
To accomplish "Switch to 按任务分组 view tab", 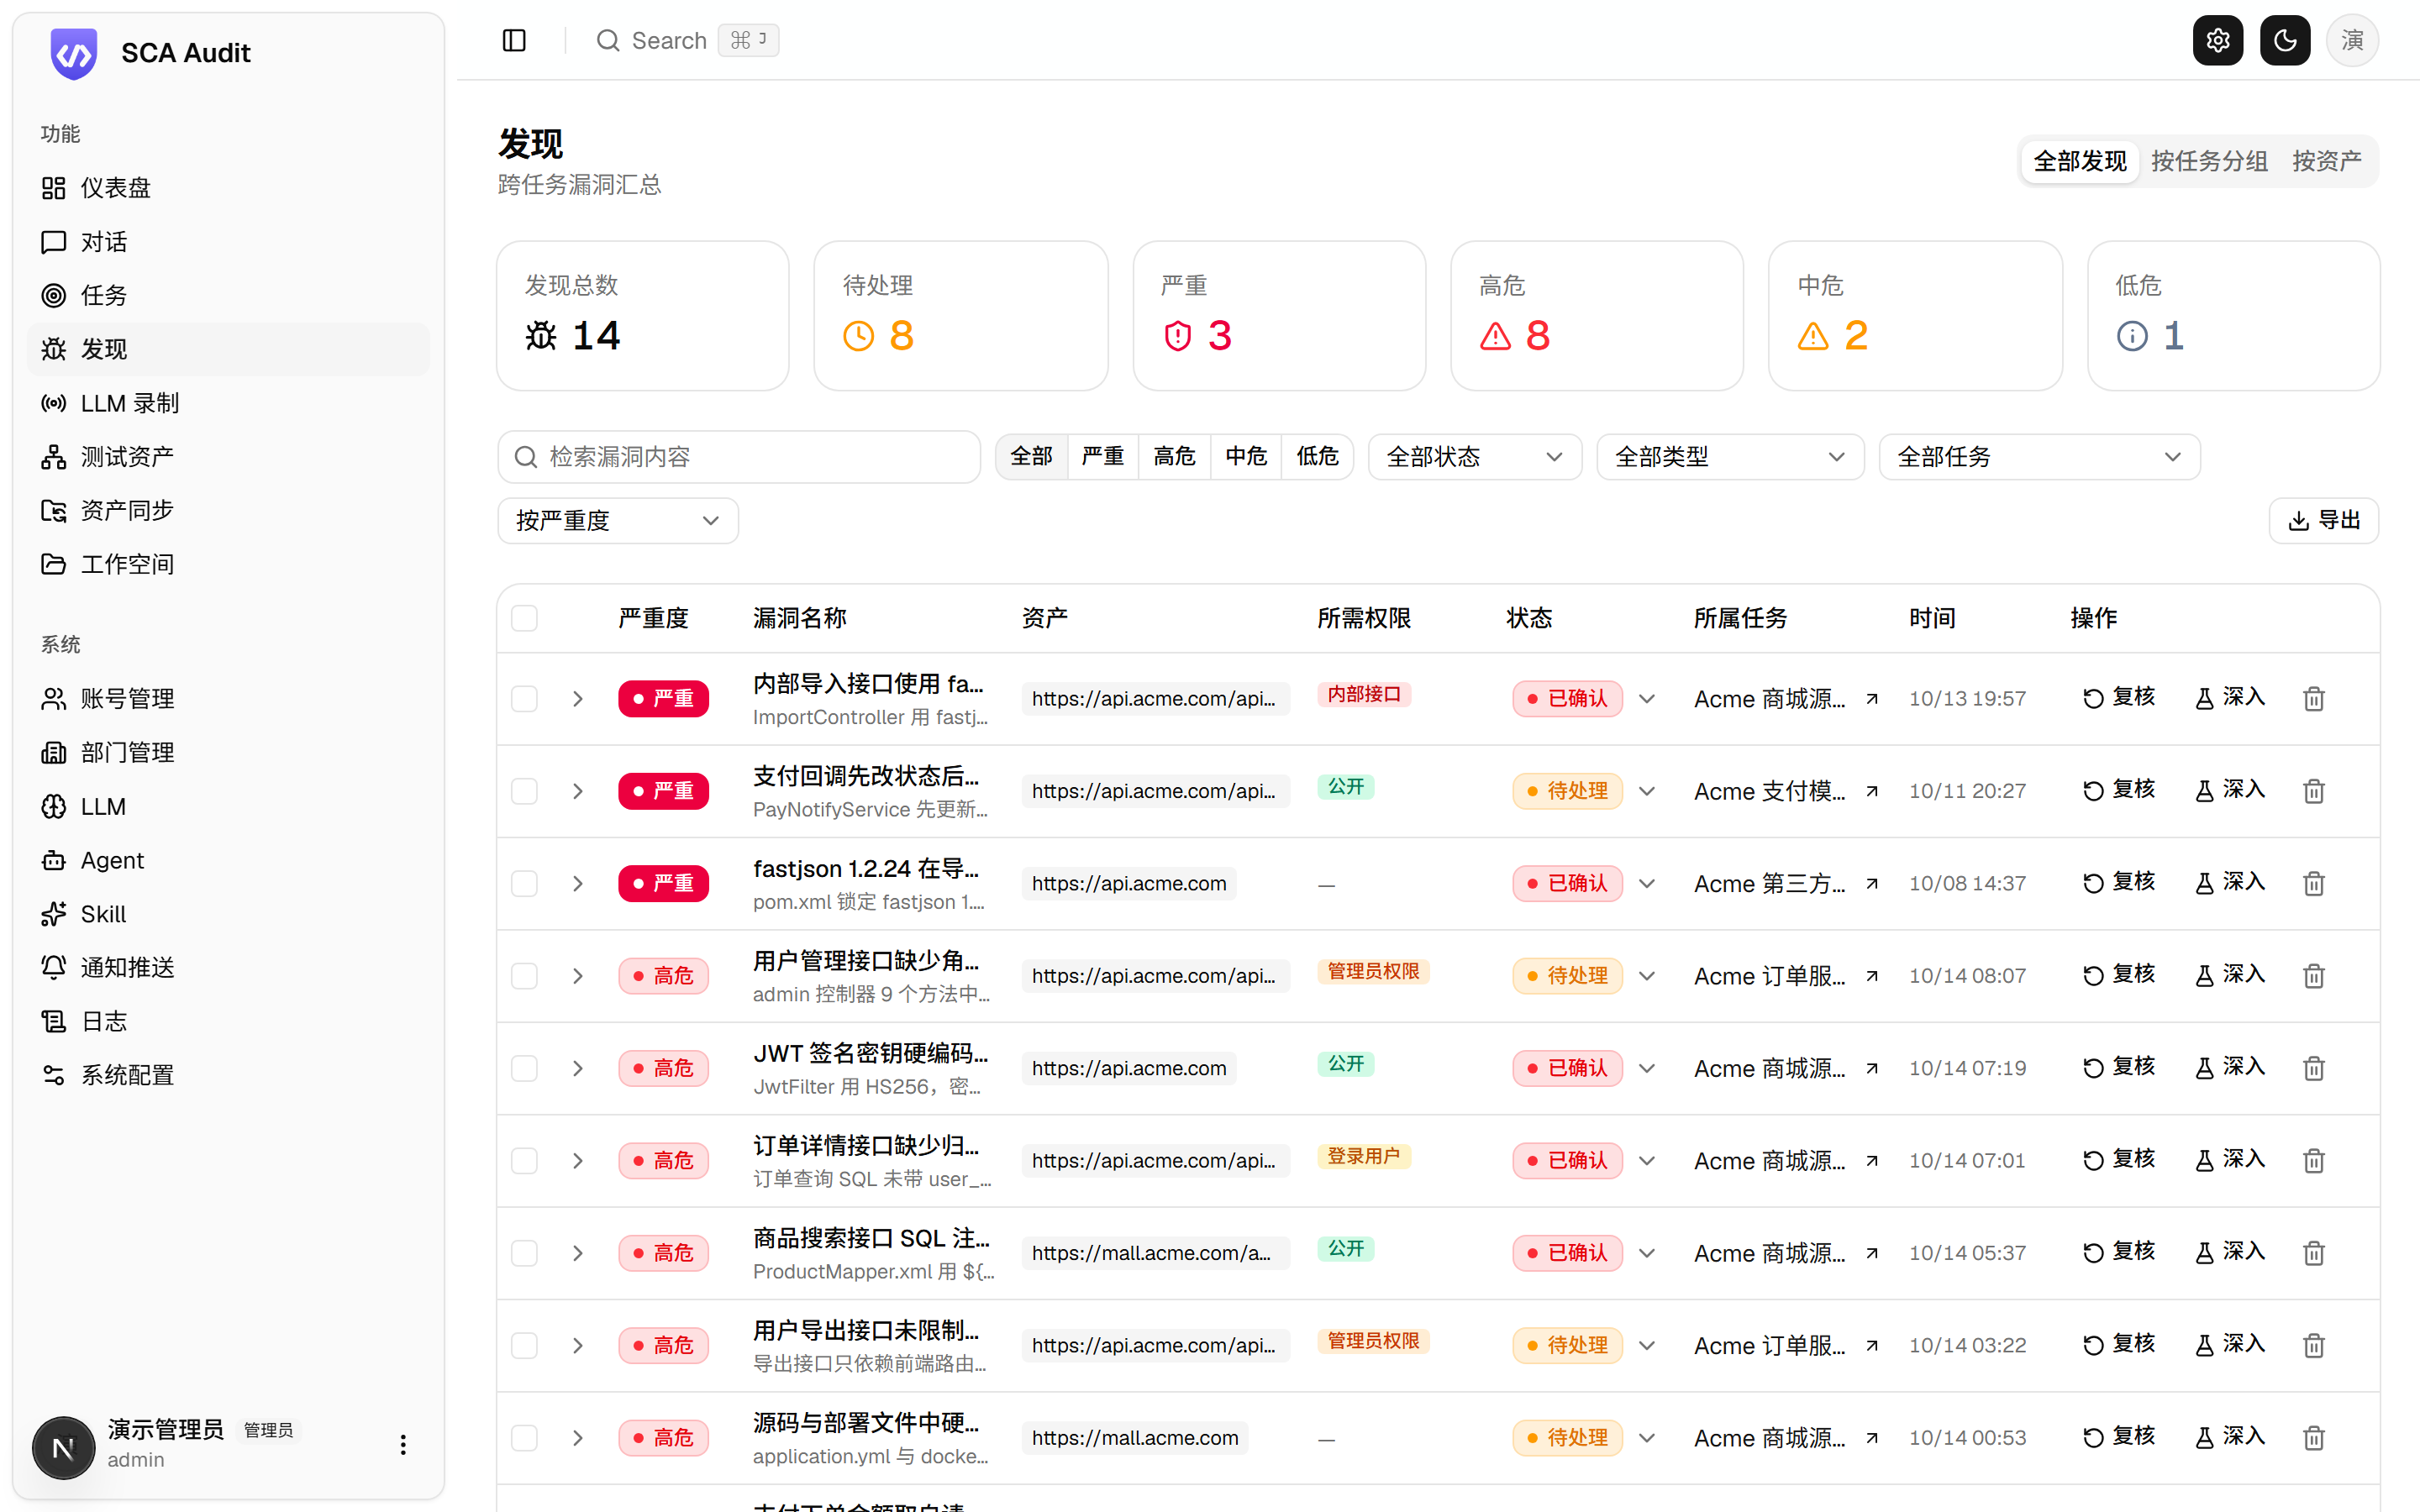I will [x=2209, y=161].
